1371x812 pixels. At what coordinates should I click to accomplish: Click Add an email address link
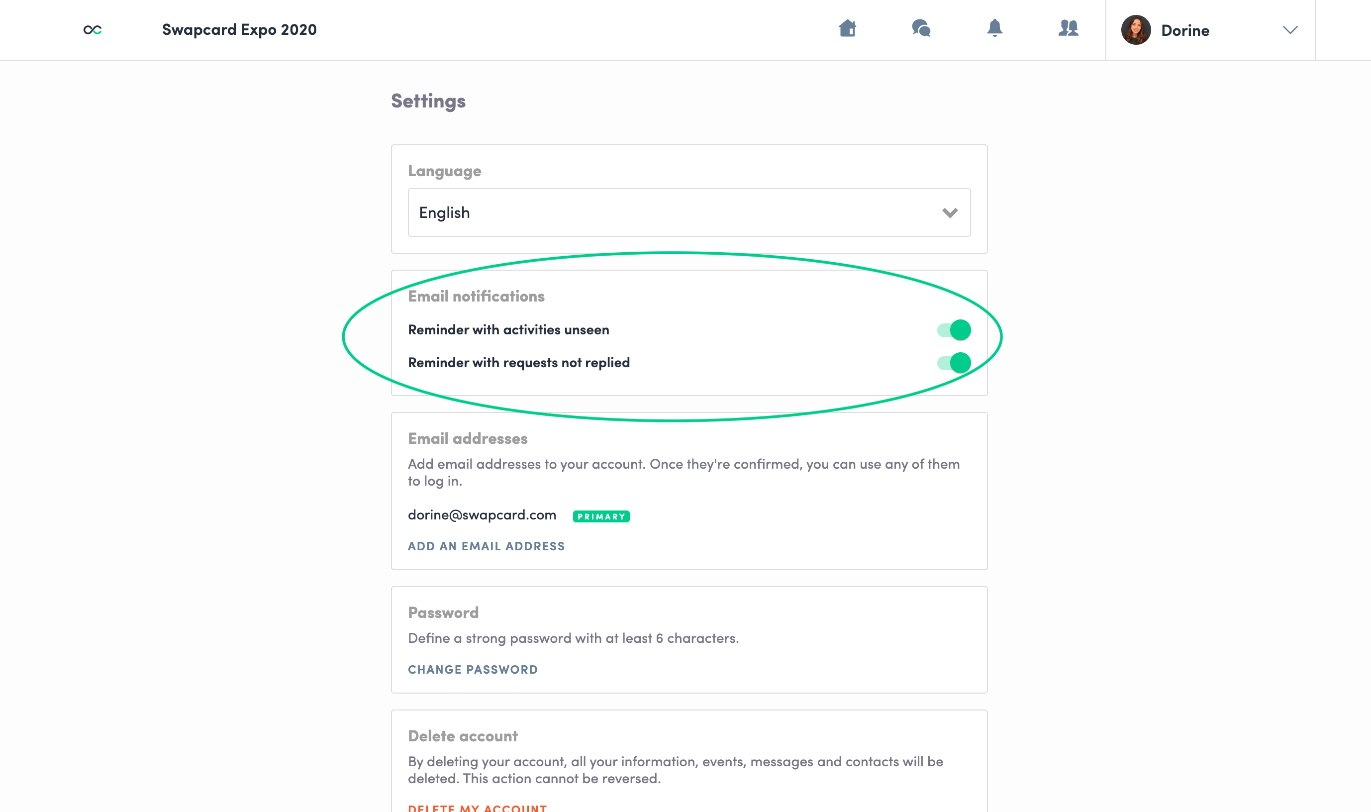486,546
